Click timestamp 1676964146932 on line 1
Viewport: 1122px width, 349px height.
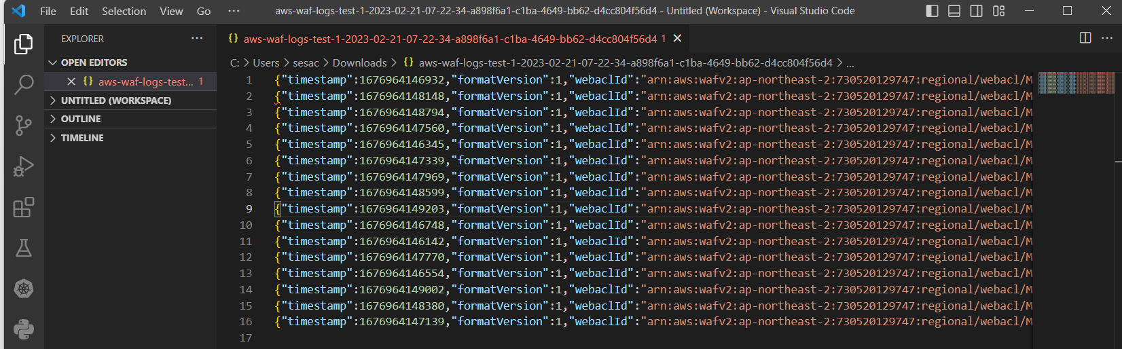[x=402, y=80]
